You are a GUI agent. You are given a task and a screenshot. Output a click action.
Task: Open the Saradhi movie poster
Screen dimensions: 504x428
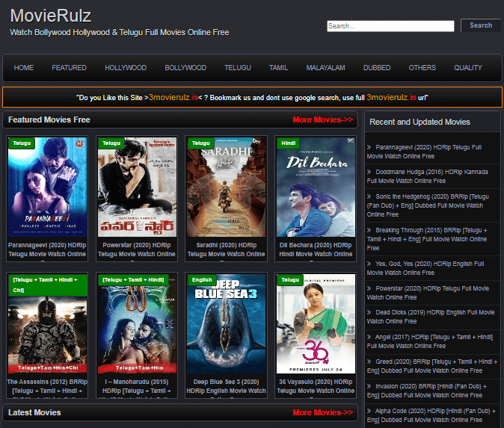pos(226,187)
